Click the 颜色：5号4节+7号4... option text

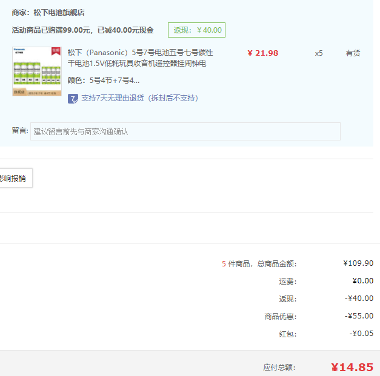click(104, 80)
